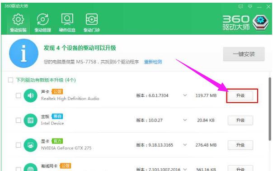This screenshot has width=273, height=171.
Task: Click 升级 for NVIDIA GeForce GTX 275
Action: click(240, 145)
